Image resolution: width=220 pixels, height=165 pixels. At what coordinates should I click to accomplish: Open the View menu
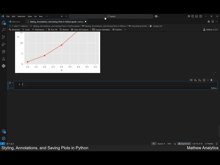pyautogui.click(x=30, y=16)
